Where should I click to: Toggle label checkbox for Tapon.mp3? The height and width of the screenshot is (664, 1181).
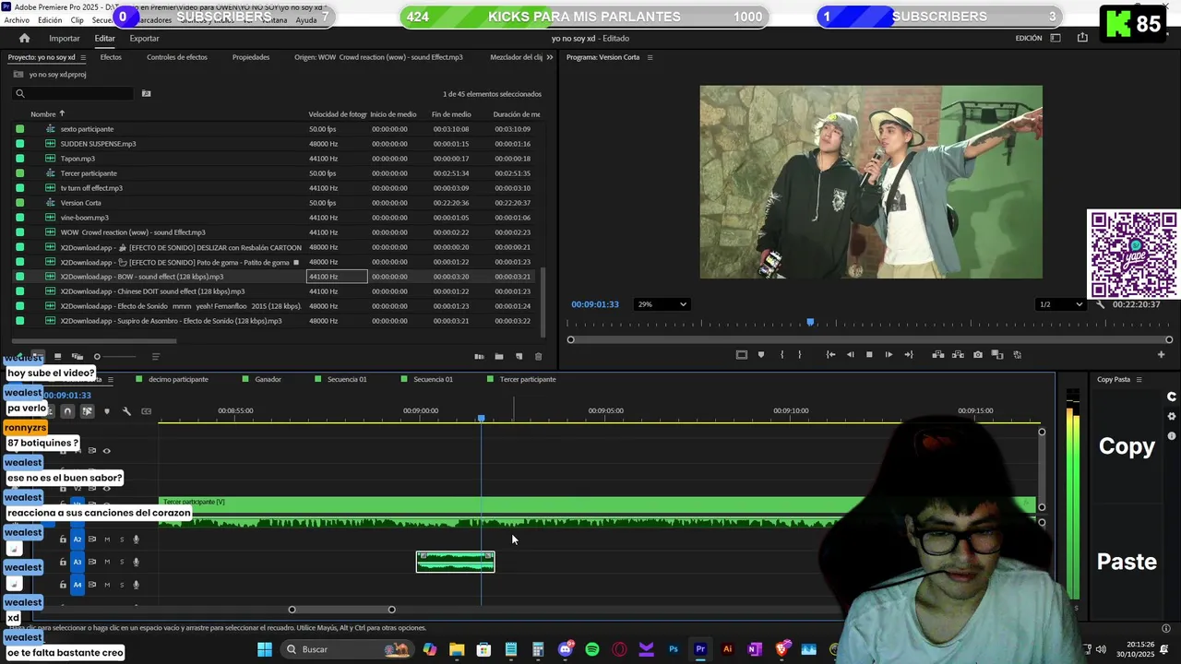click(x=20, y=159)
